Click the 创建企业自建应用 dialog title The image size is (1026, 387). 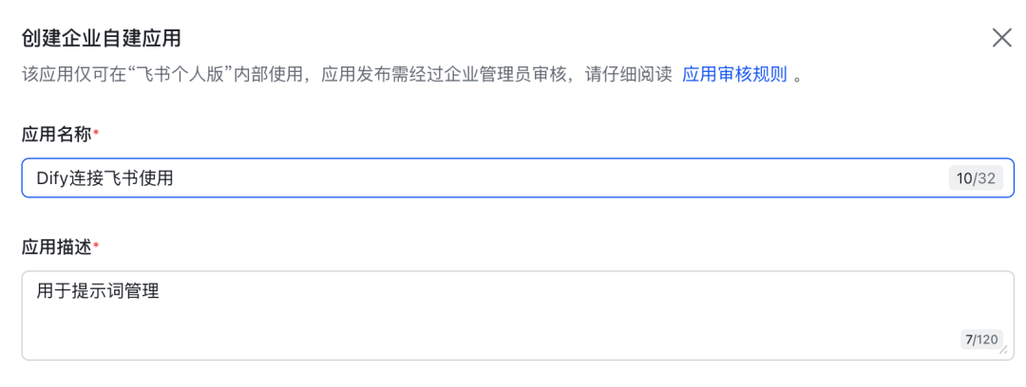[x=102, y=38]
